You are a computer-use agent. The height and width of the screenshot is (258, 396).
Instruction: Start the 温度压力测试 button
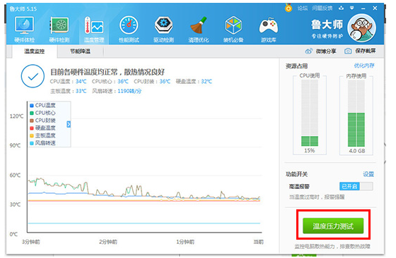333,226
